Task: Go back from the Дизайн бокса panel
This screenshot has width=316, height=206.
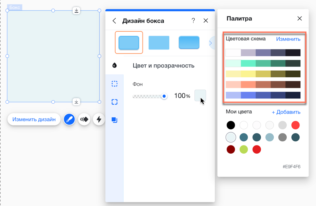Action: point(114,21)
